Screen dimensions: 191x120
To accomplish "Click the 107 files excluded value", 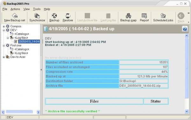I will [165, 67].
